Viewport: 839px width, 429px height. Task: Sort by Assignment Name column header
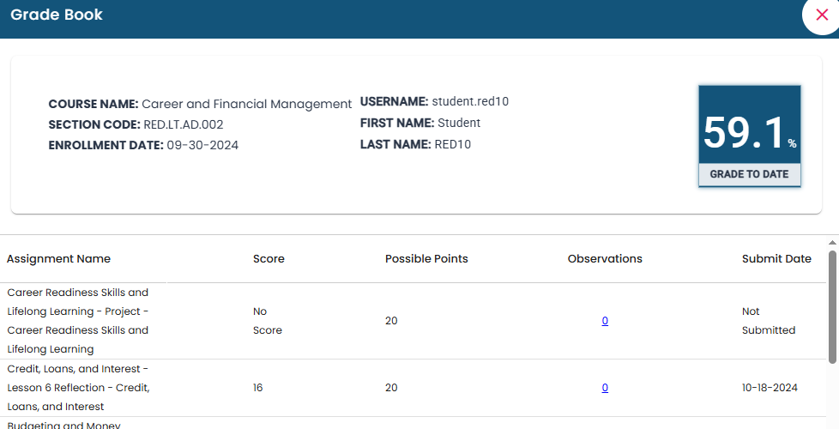[58, 259]
